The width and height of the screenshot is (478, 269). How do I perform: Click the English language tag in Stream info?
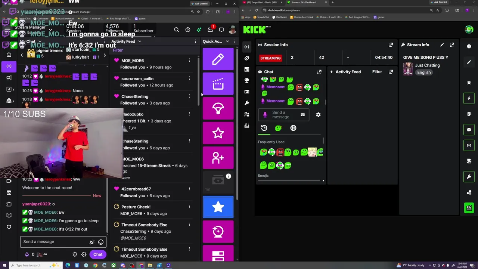424,72
